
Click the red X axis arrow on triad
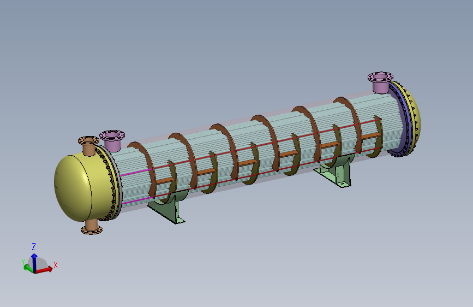tap(44, 269)
